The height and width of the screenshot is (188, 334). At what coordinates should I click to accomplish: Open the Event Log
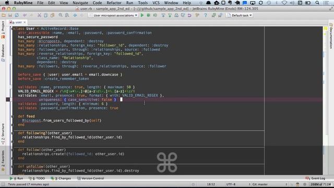coord(315,178)
